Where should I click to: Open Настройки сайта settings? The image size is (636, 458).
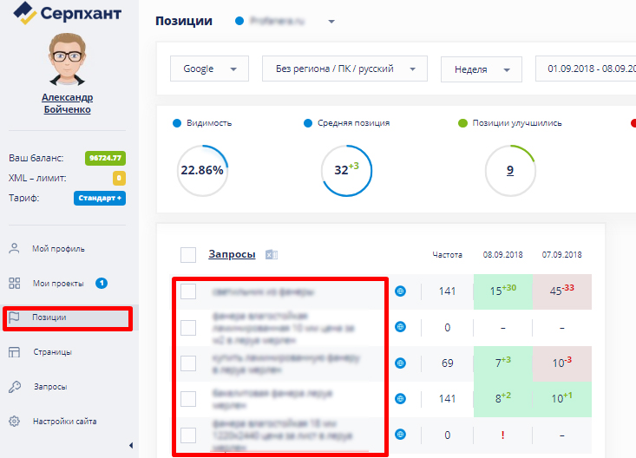coord(63,422)
